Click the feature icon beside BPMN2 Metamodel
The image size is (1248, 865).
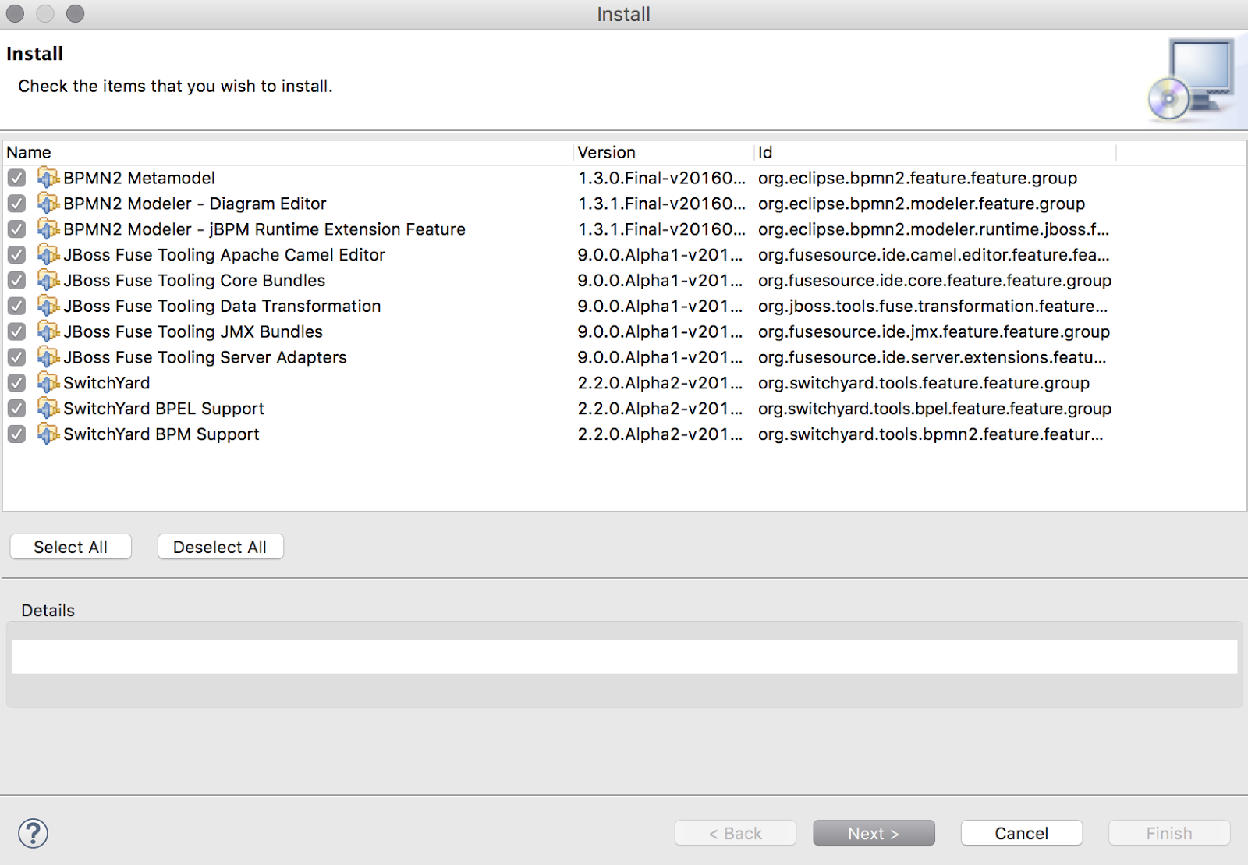click(48, 178)
